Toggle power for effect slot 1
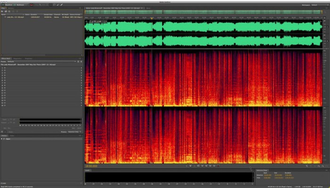Screen dimensions: 330x188 point(5,68)
